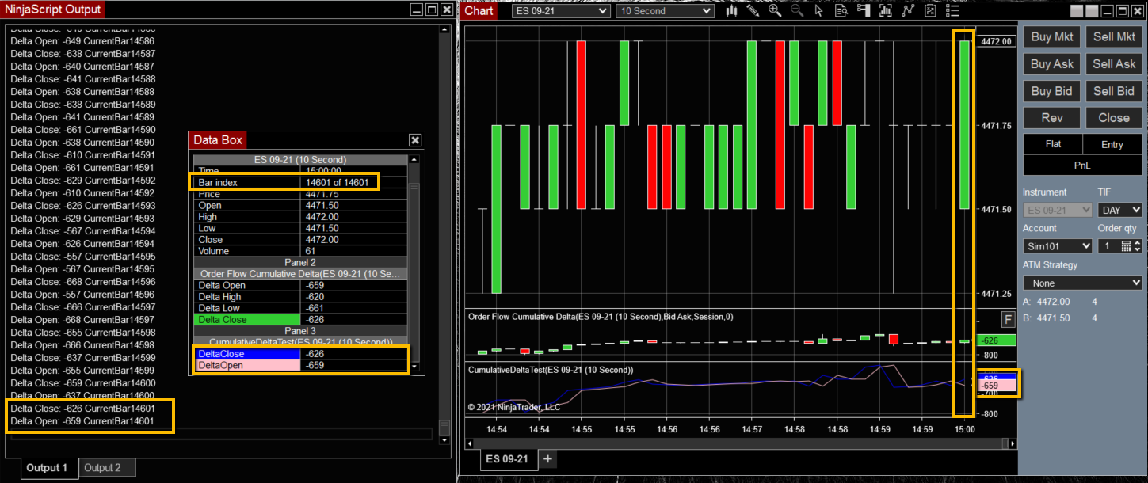Open the Indicators line graph icon
The height and width of the screenshot is (483, 1148).
908,11
